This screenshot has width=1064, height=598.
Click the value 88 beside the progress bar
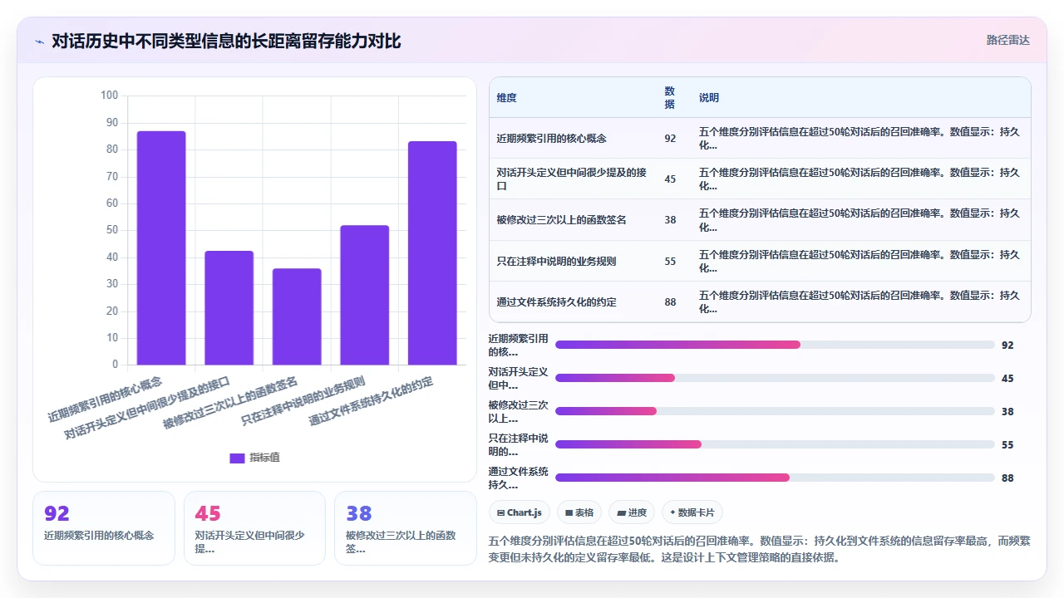coord(1007,478)
